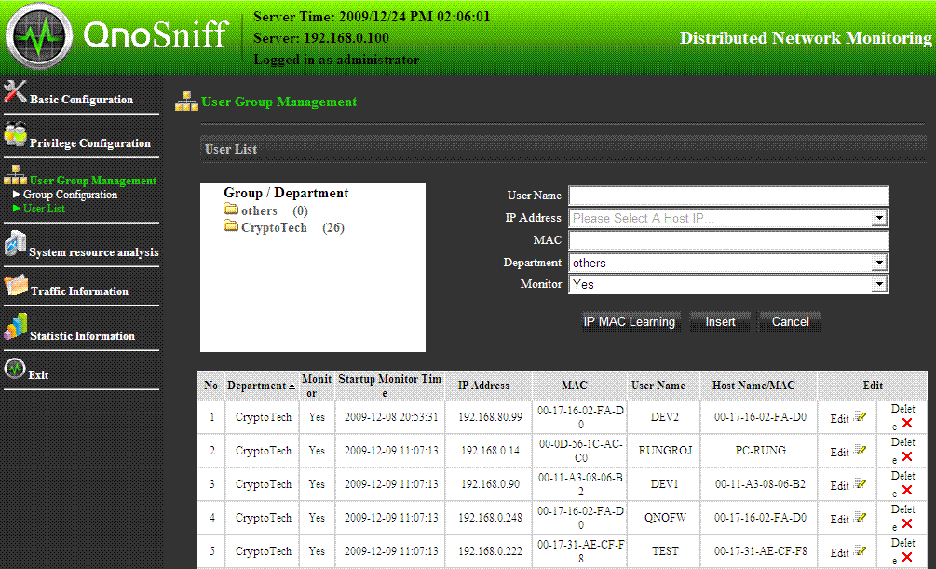Open System resource analysis menu
Screen dimensions: 936x569
pos(94,252)
